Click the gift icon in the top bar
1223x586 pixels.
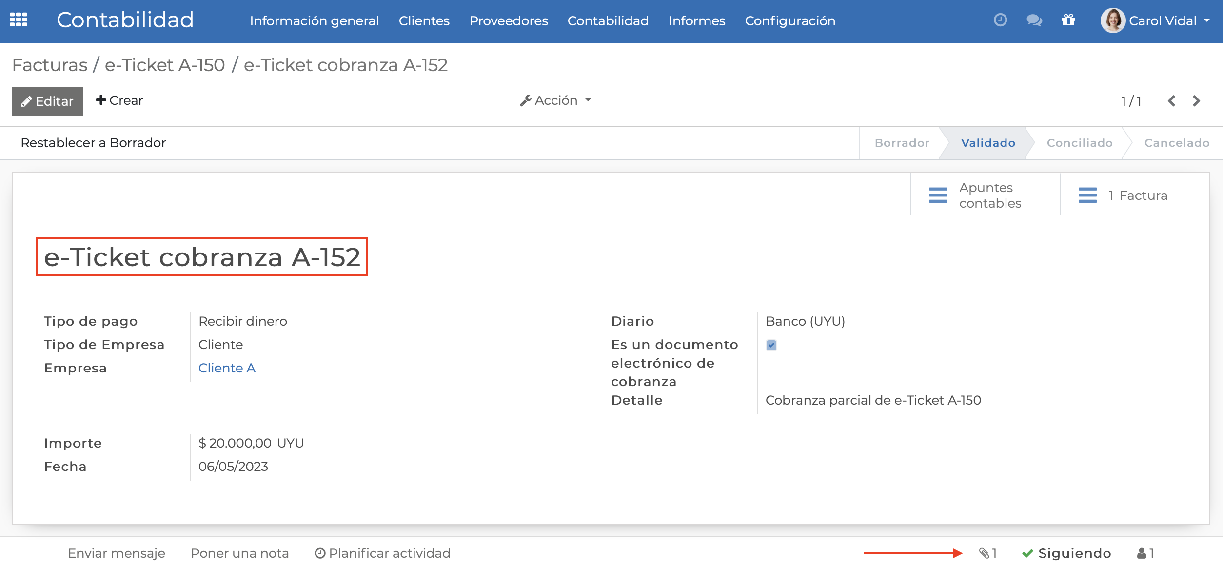(1068, 20)
